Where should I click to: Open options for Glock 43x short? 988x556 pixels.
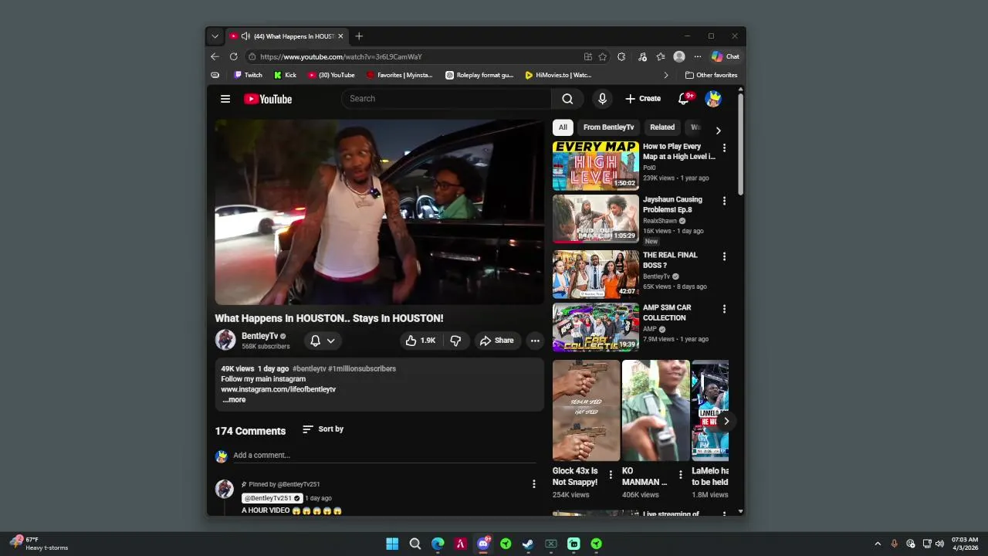coord(611,475)
